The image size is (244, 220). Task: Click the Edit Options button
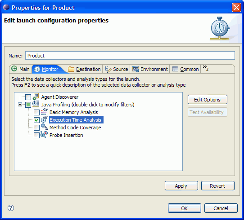pos(207,100)
